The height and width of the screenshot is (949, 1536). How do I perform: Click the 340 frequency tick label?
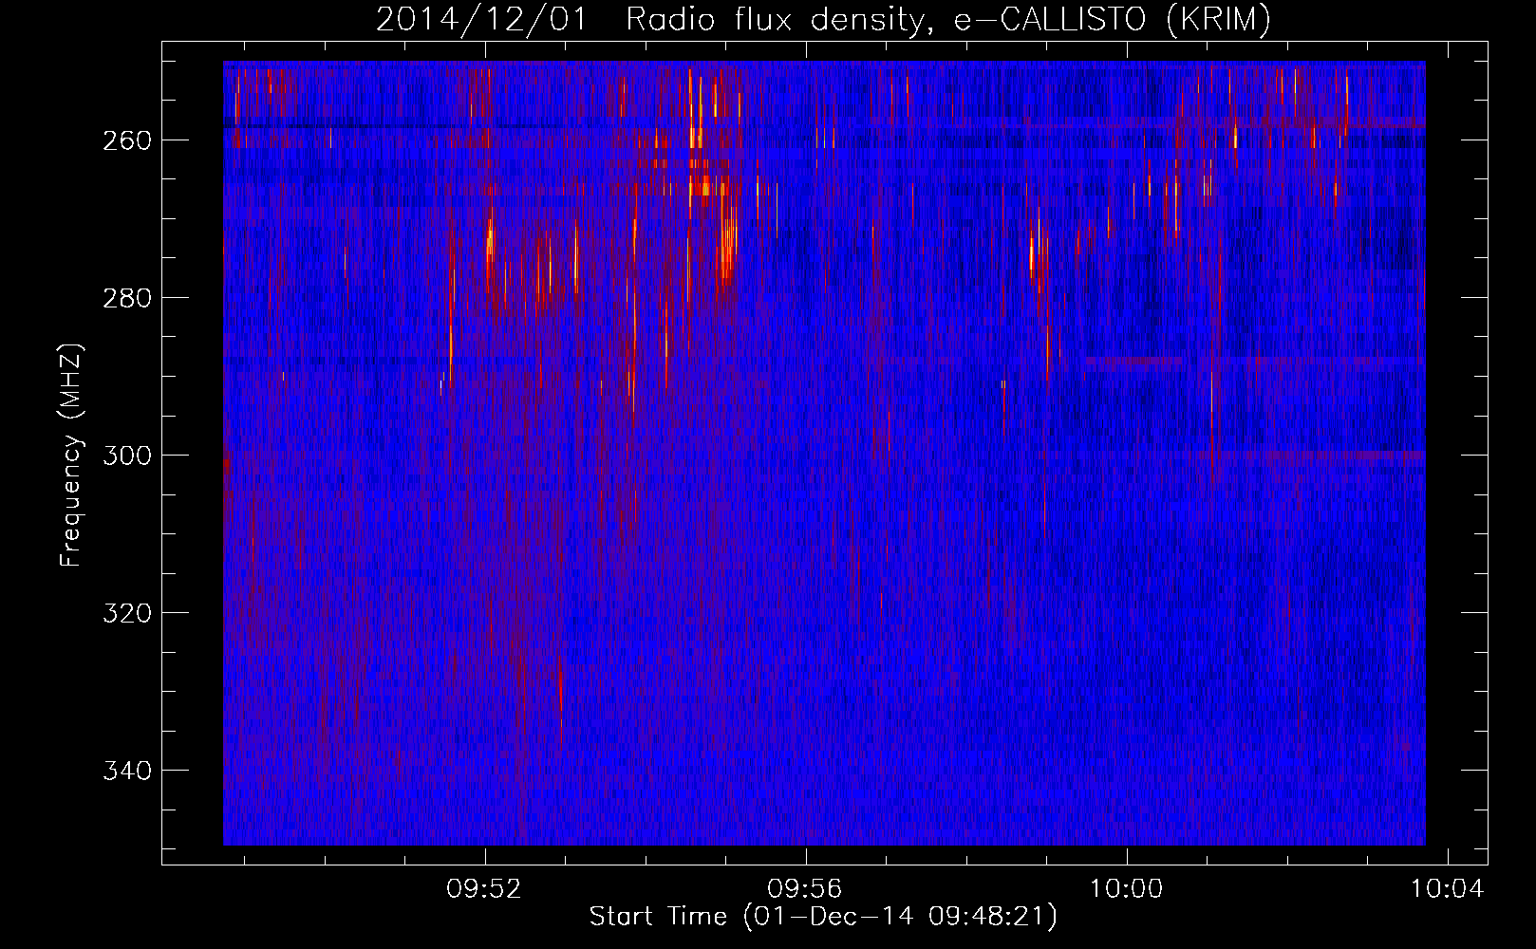[x=125, y=771]
